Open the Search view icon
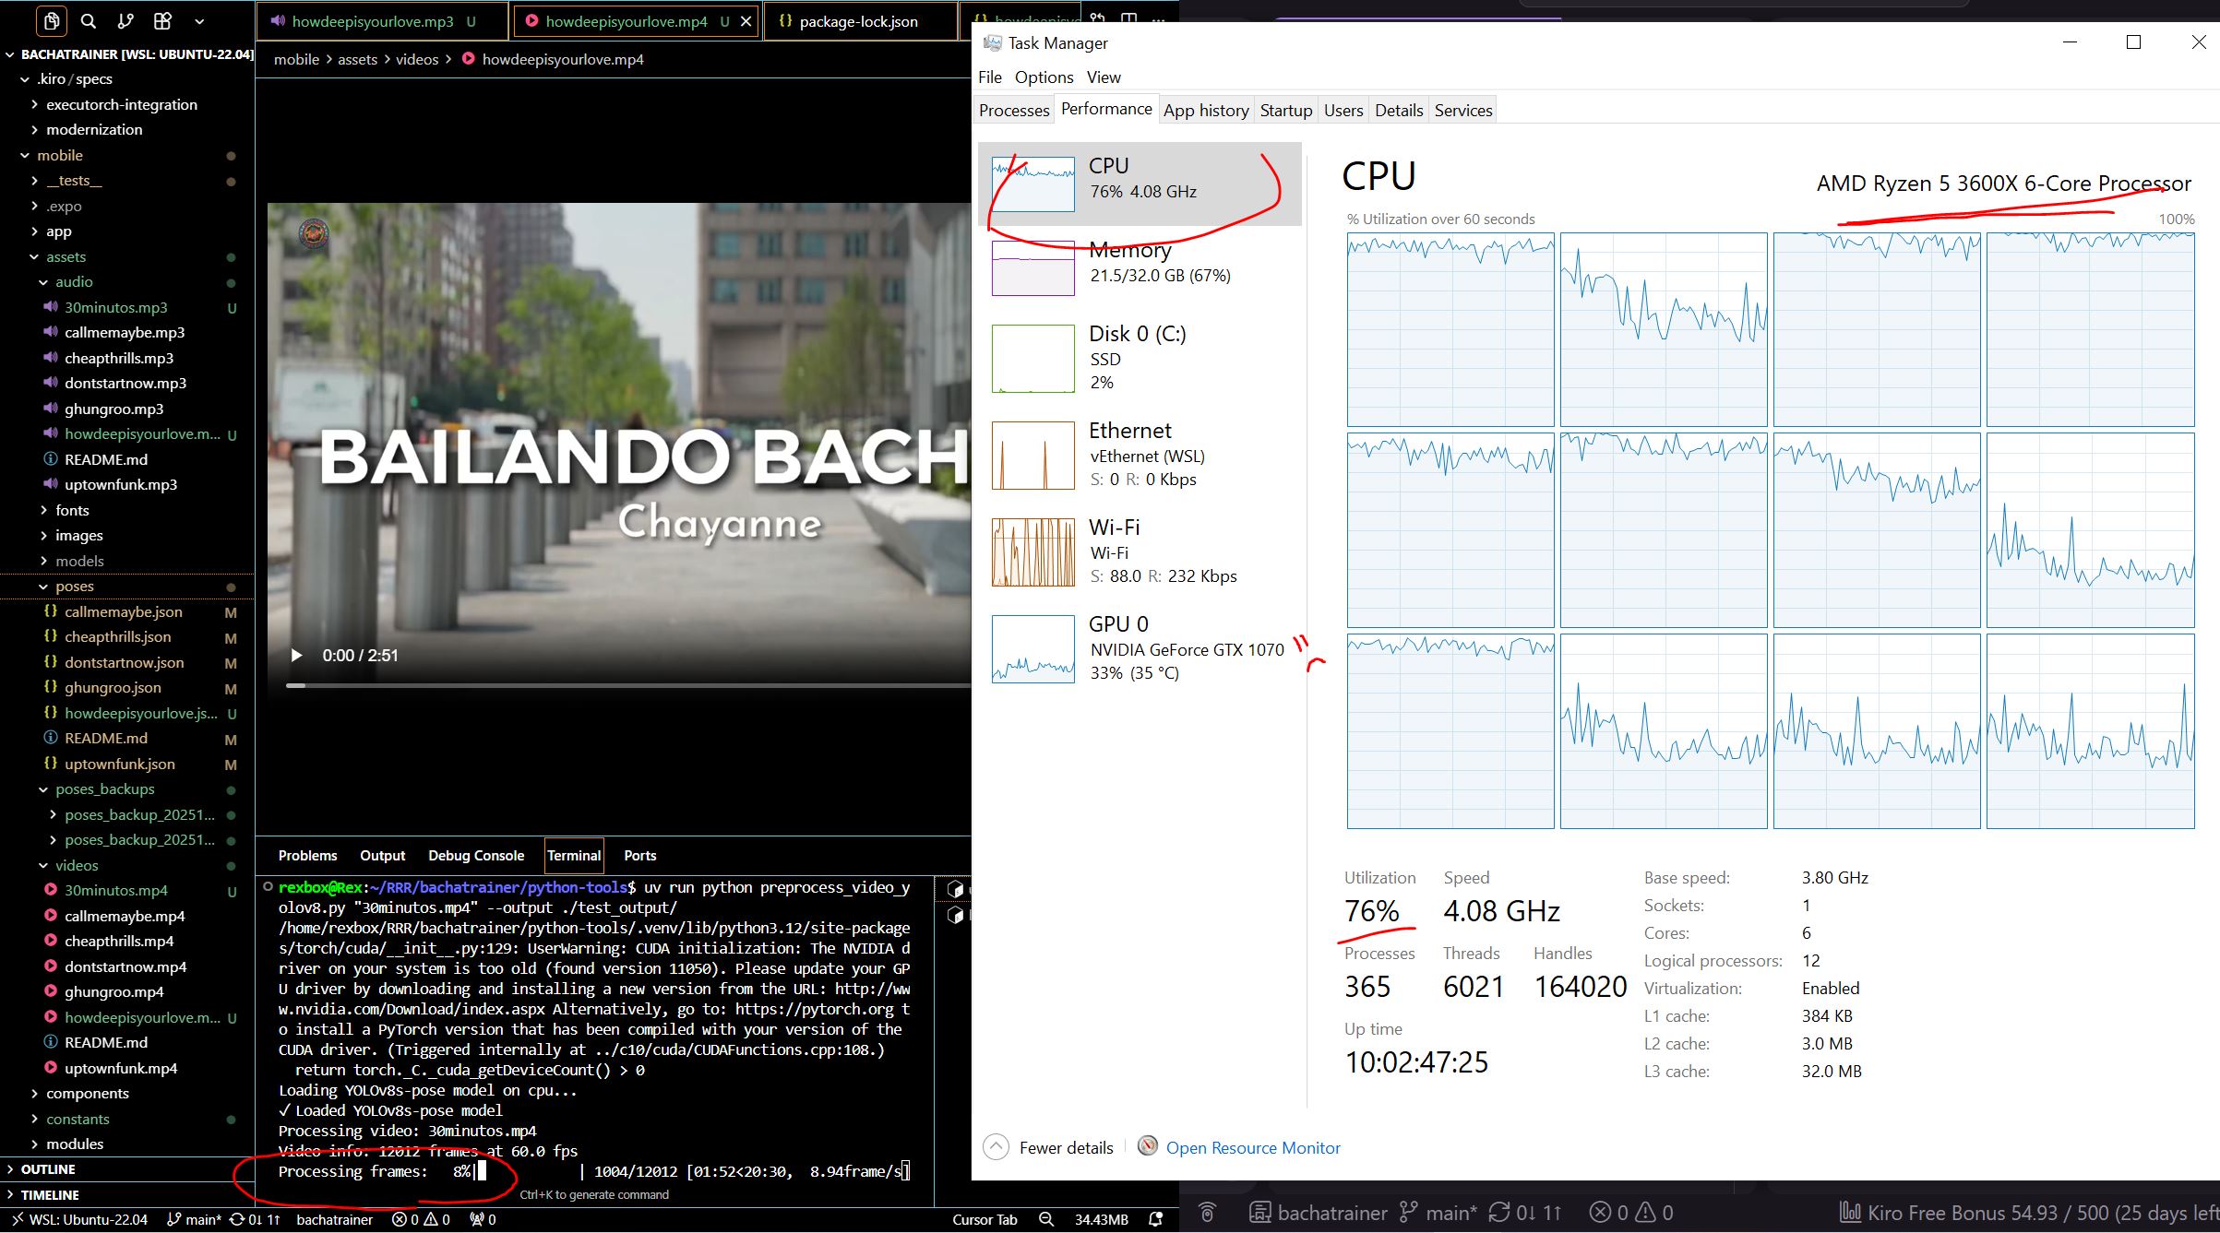 (89, 20)
